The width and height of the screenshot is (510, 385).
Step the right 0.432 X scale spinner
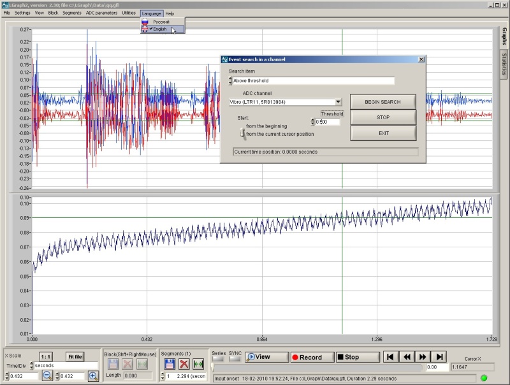57,376
